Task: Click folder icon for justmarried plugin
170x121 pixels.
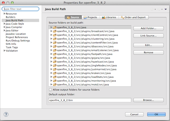Action: 55,69
